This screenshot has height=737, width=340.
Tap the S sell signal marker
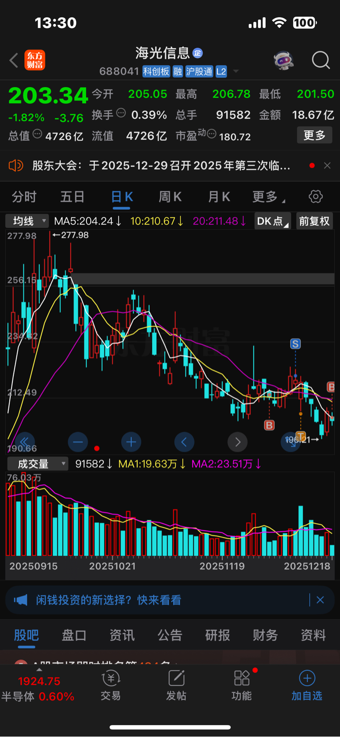point(295,344)
